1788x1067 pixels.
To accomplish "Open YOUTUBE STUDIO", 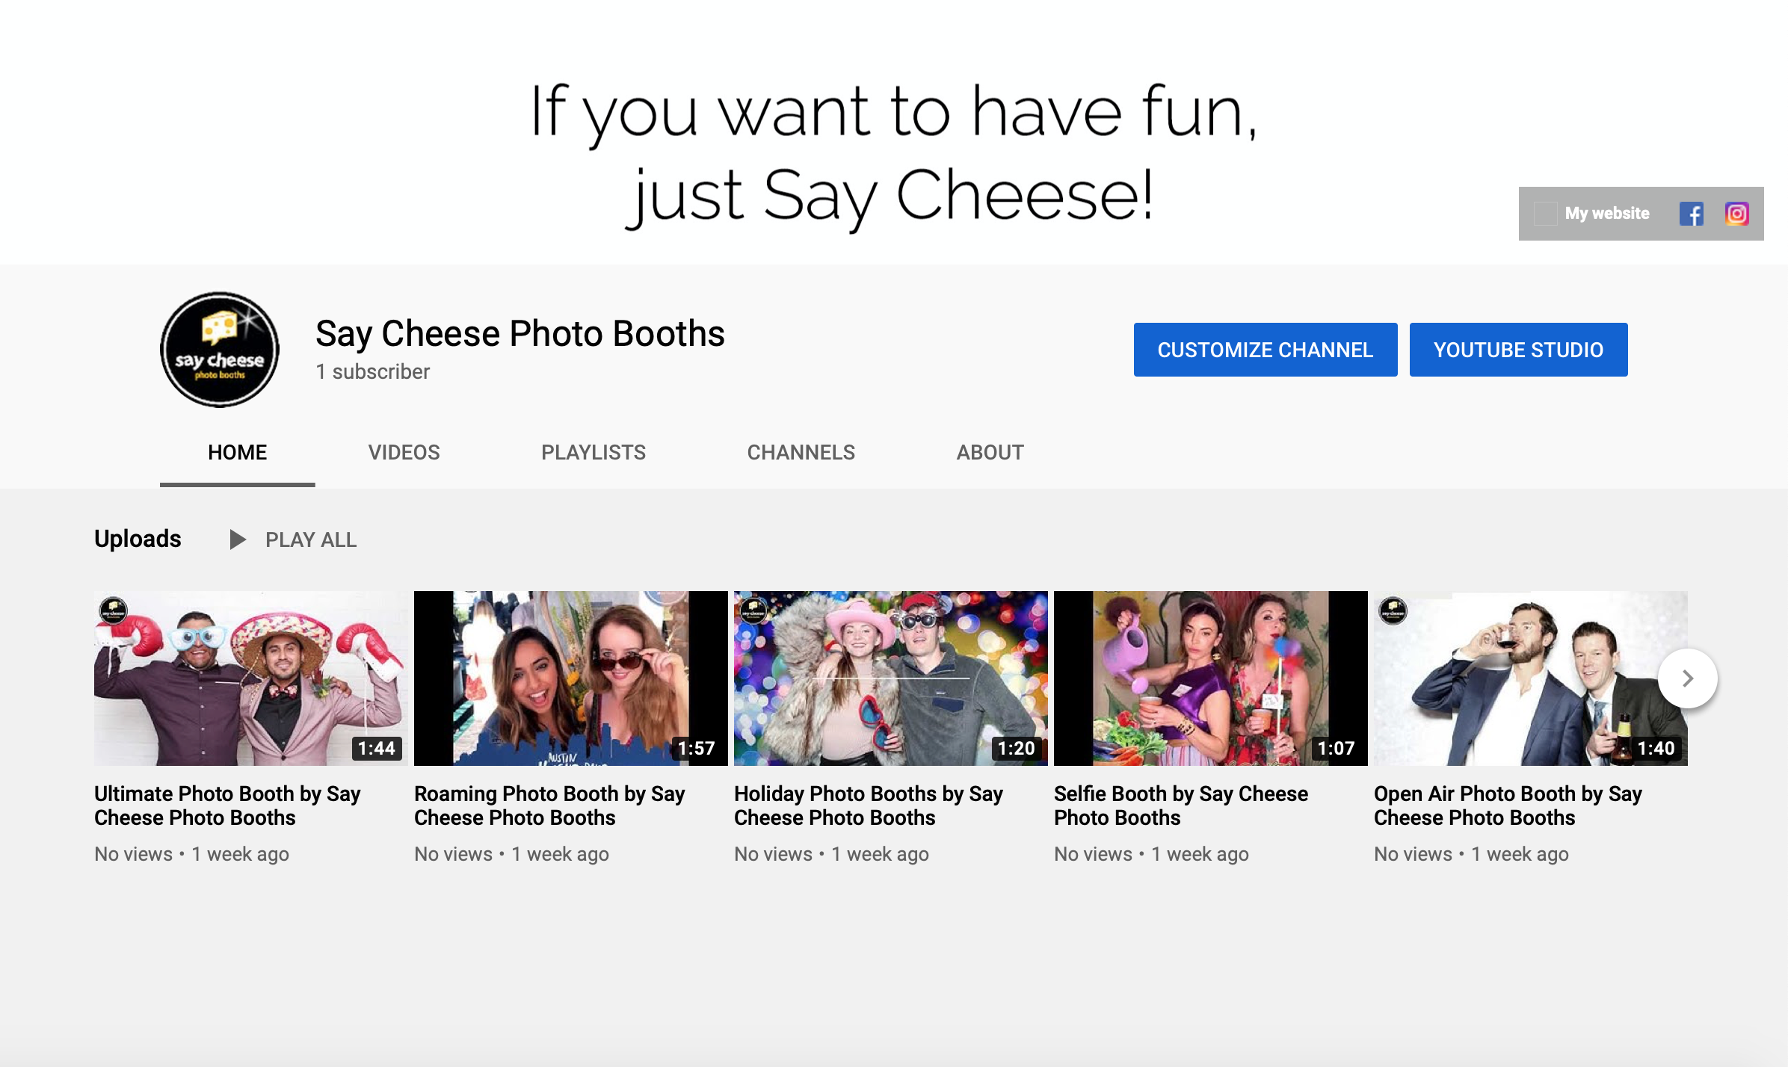I will [1518, 349].
